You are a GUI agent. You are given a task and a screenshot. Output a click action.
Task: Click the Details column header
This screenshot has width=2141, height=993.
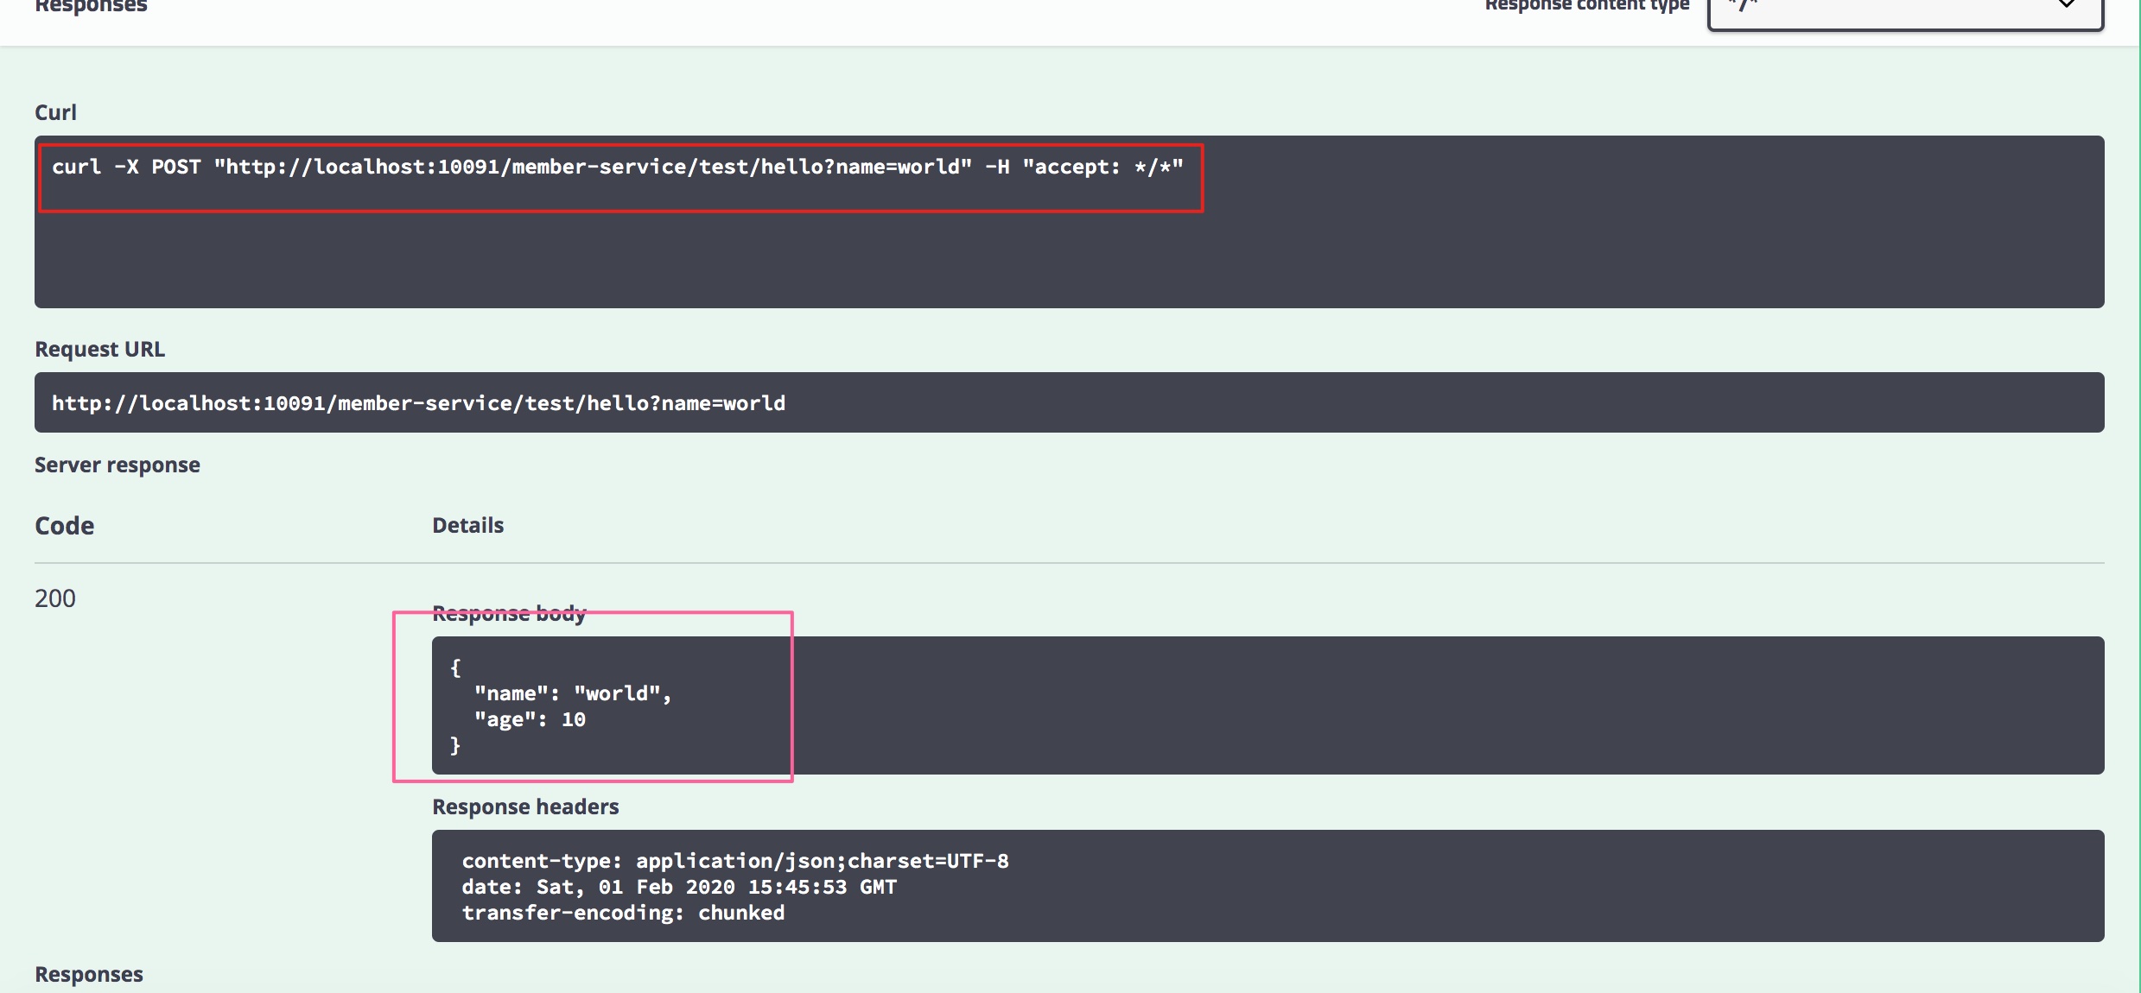click(467, 526)
